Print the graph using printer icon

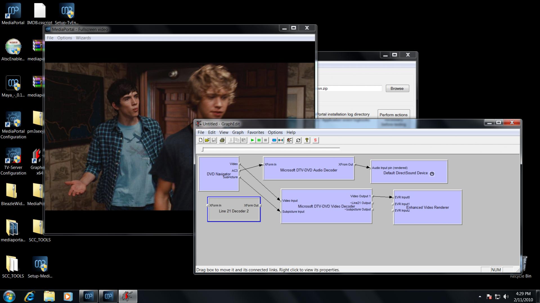pyautogui.click(x=222, y=140)
